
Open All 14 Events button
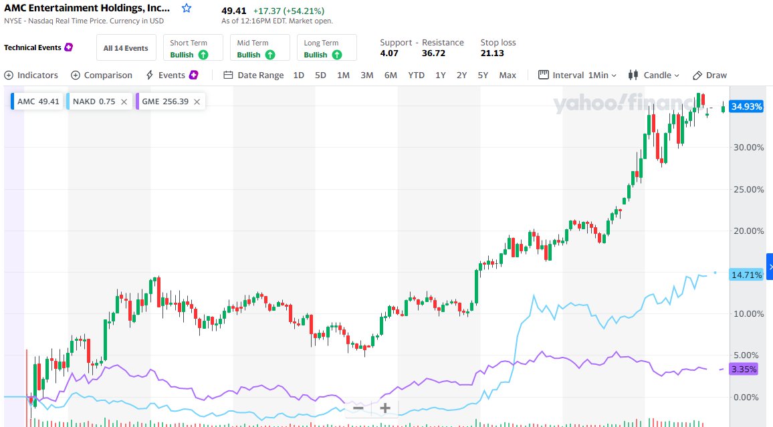pos(126,47)
